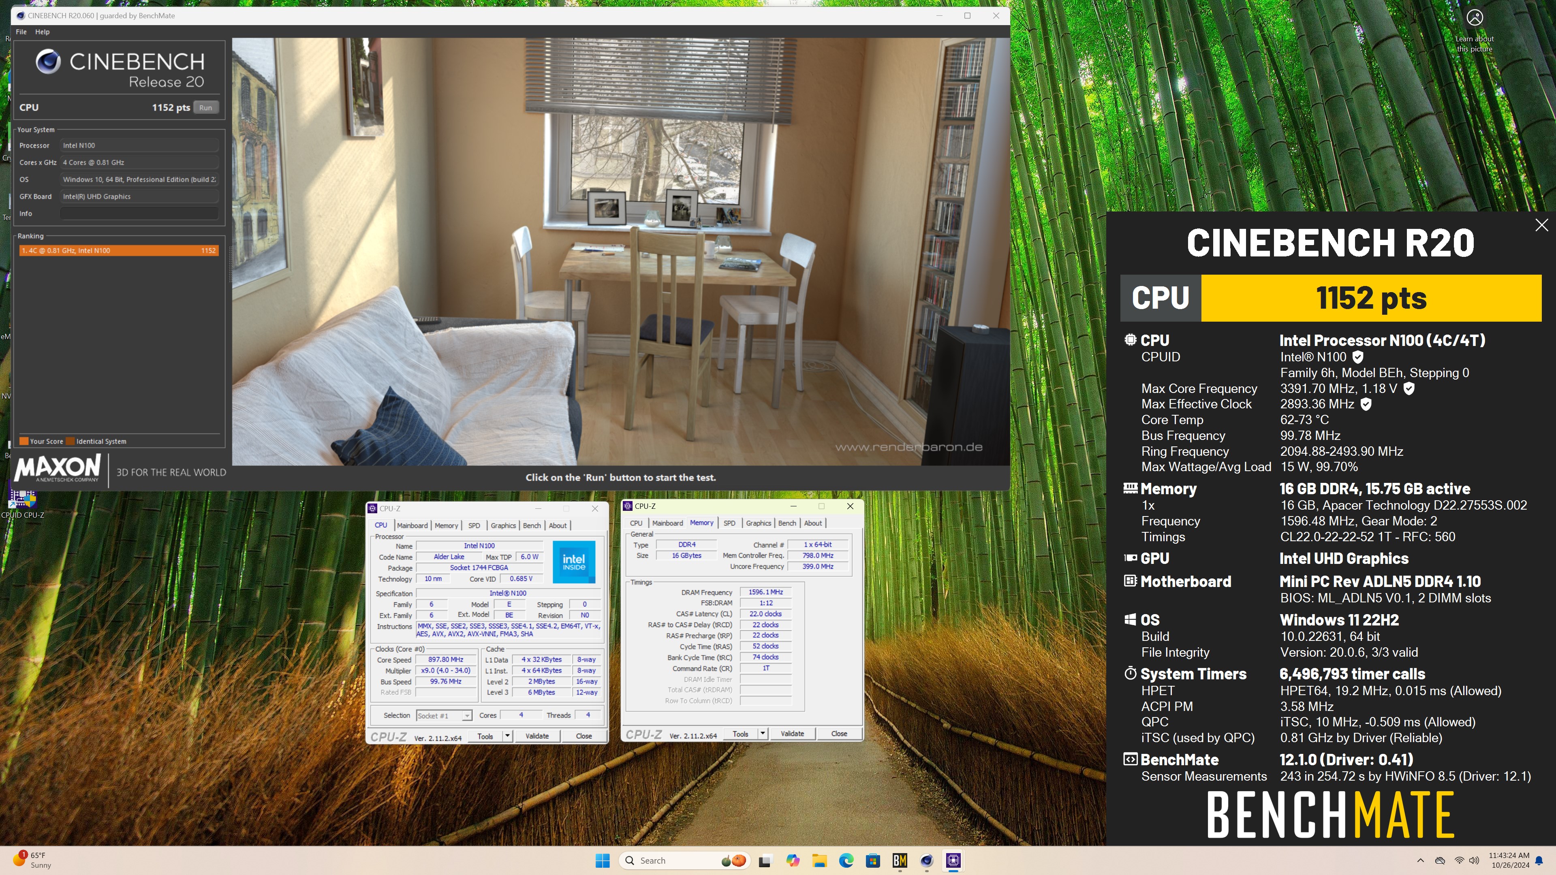The image size is (1556, 875).
Task: Switch to BenchMate via its taskbar icon
Action: point(900,860)
